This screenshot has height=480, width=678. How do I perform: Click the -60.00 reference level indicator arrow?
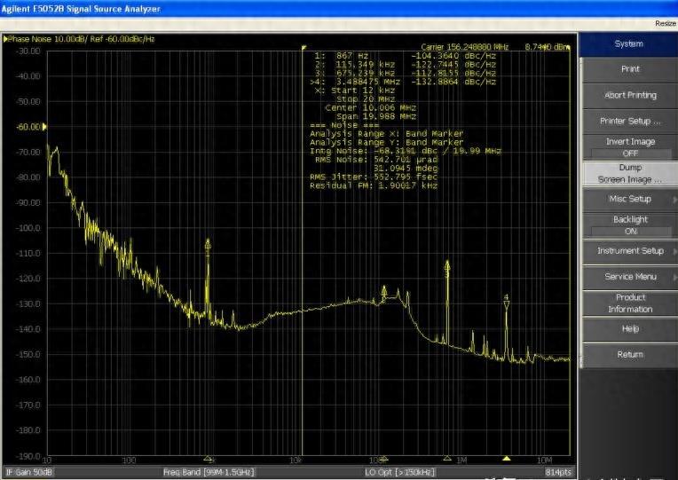pos(44,127)
